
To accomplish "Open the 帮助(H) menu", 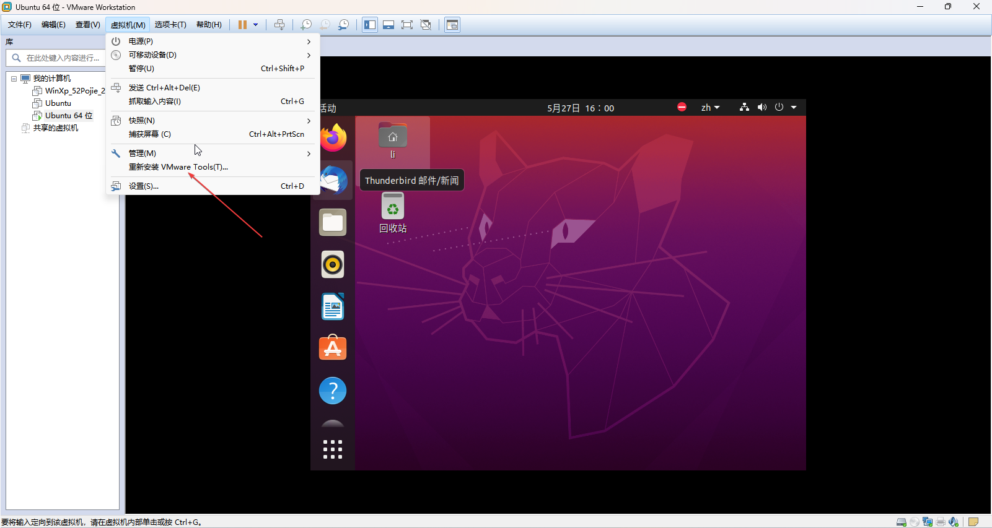I will coord(209,25).
